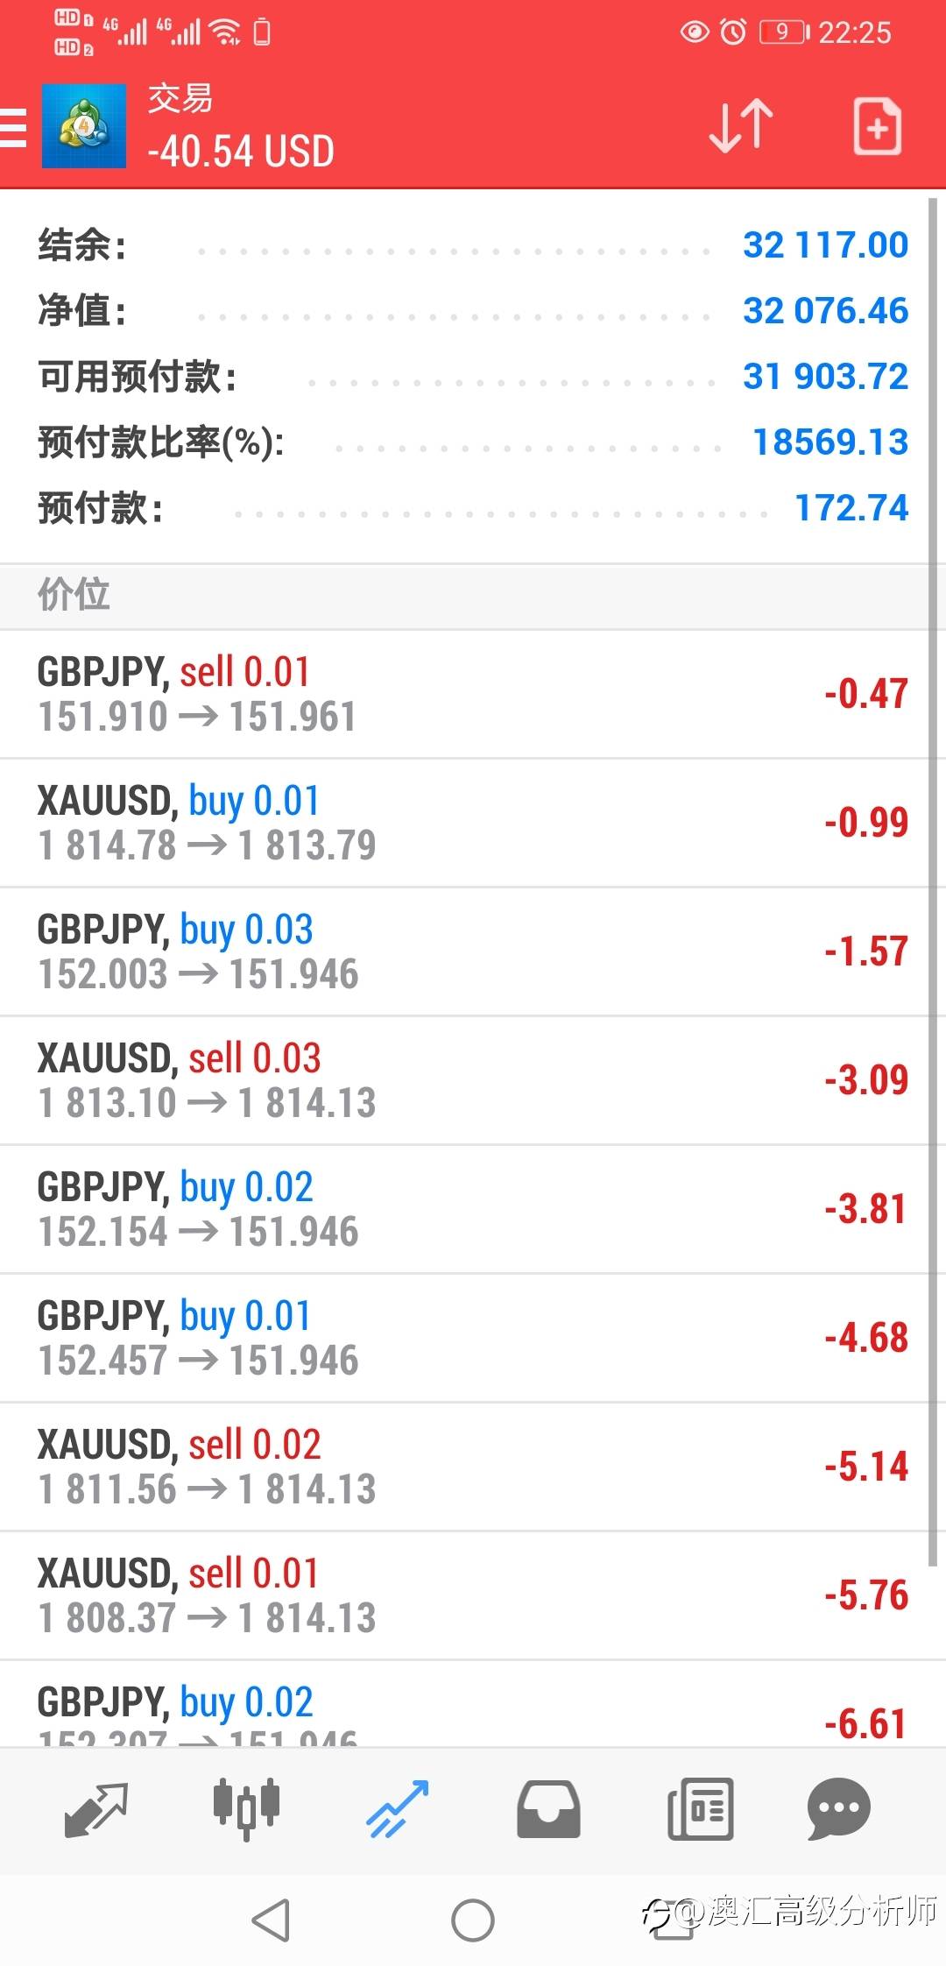
Task: Open the News tab icon
Action: pos(700,1809)
